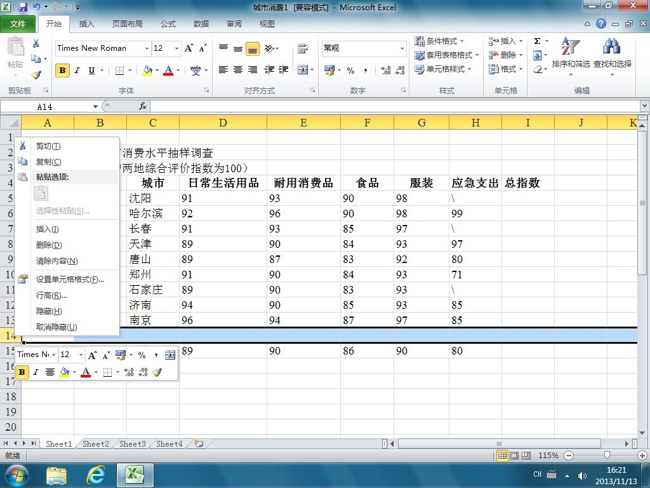Click Insert cells button in ribbon
The image size is (650, 488).
pos(505,41)
